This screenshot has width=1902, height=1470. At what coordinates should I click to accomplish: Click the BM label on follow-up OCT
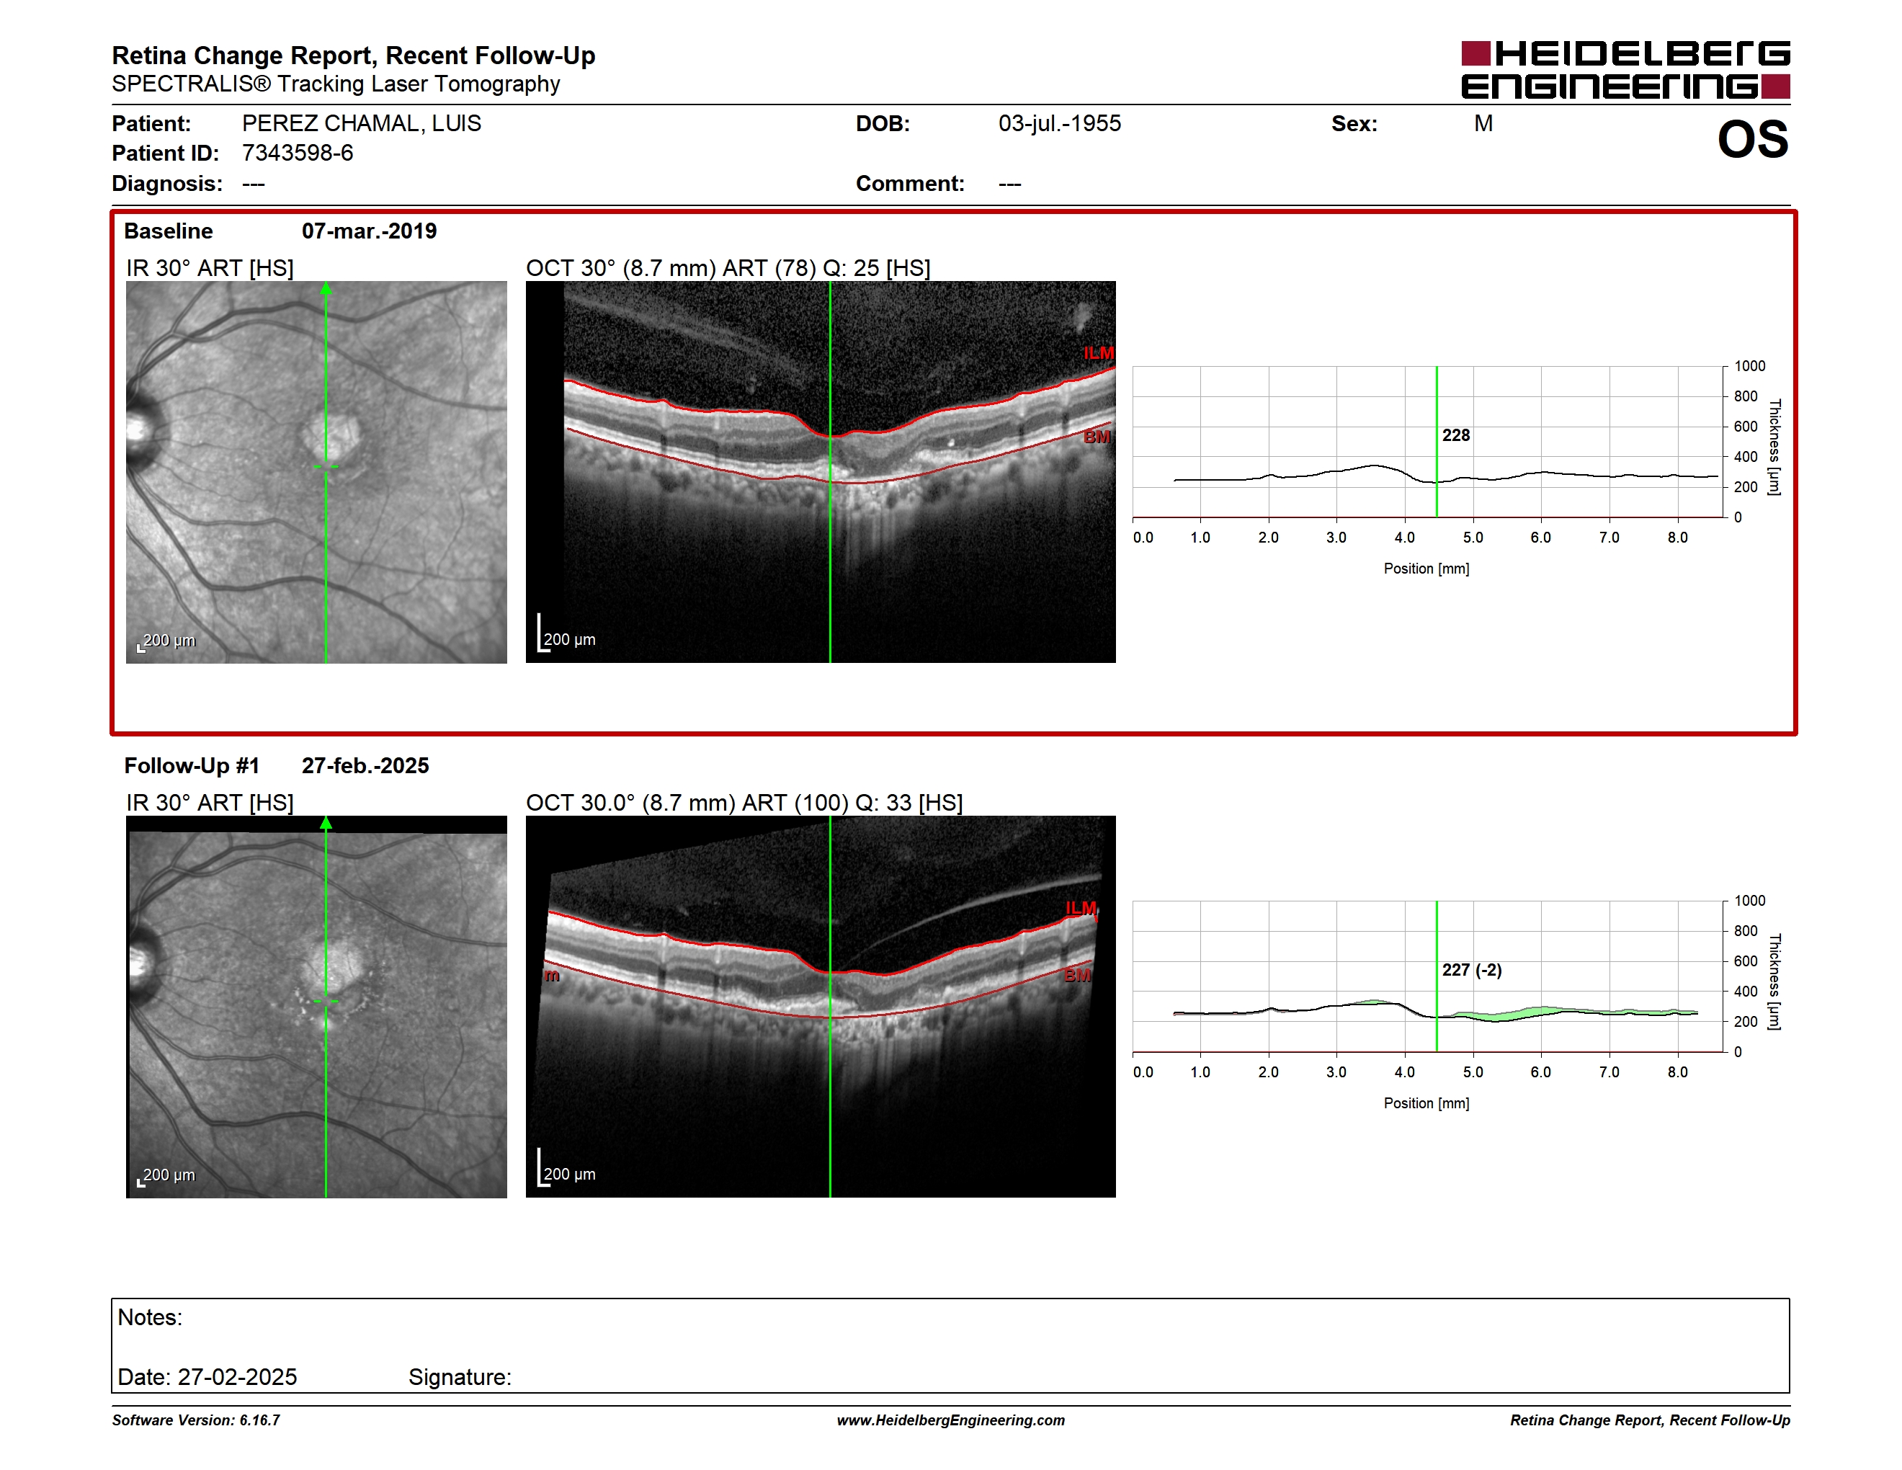pyautogui.click(x=1077, y=976)
